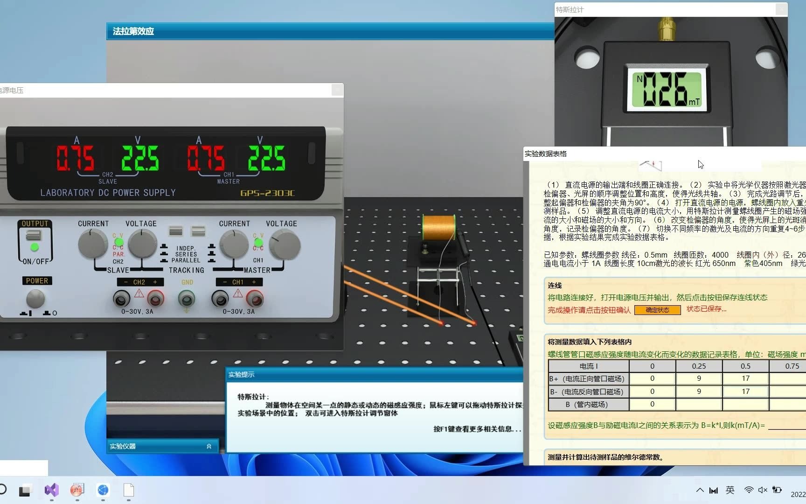
Task: Click the 英 input method indicator
Action: point(730,490)
